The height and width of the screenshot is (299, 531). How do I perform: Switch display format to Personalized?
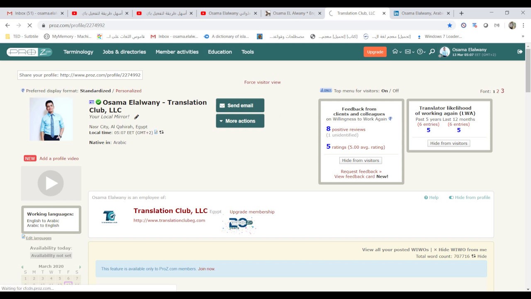[129, 91]
